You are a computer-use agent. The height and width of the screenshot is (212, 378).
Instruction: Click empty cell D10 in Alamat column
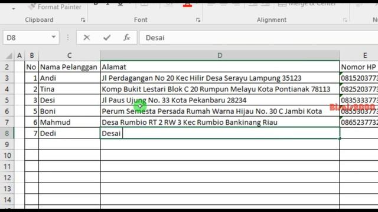click(220, 155)
